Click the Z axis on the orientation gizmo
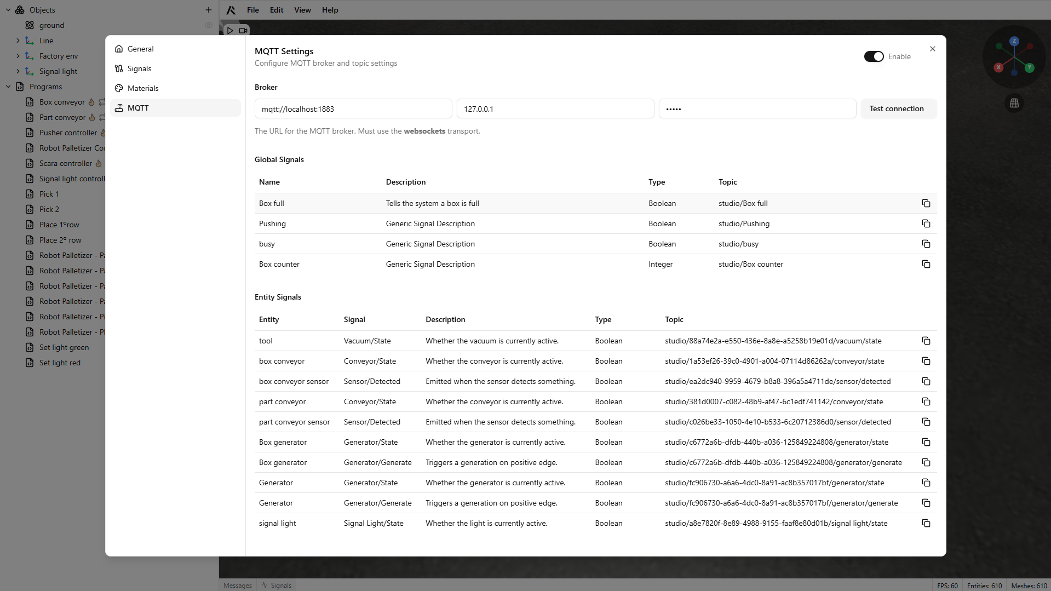This screenshot has height=591, width=1051. point(1014,41)
